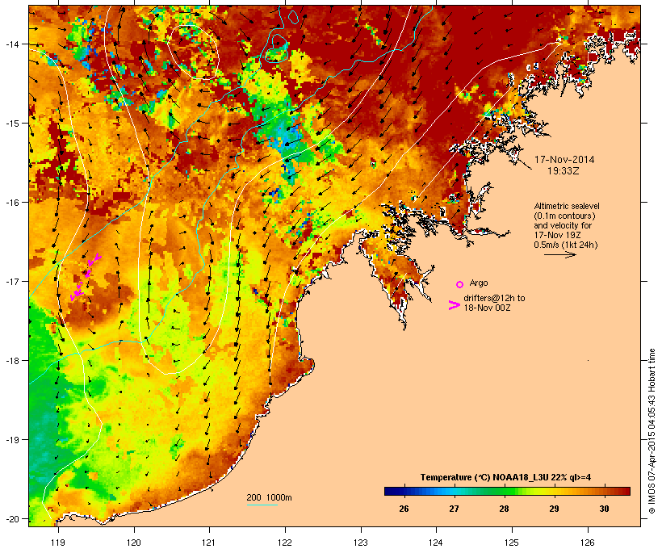Viewport: 662px width, 549px height.
Task: Click the 'drifters@12h to' label
Action: pyautogui.click(x=494, y=298)
